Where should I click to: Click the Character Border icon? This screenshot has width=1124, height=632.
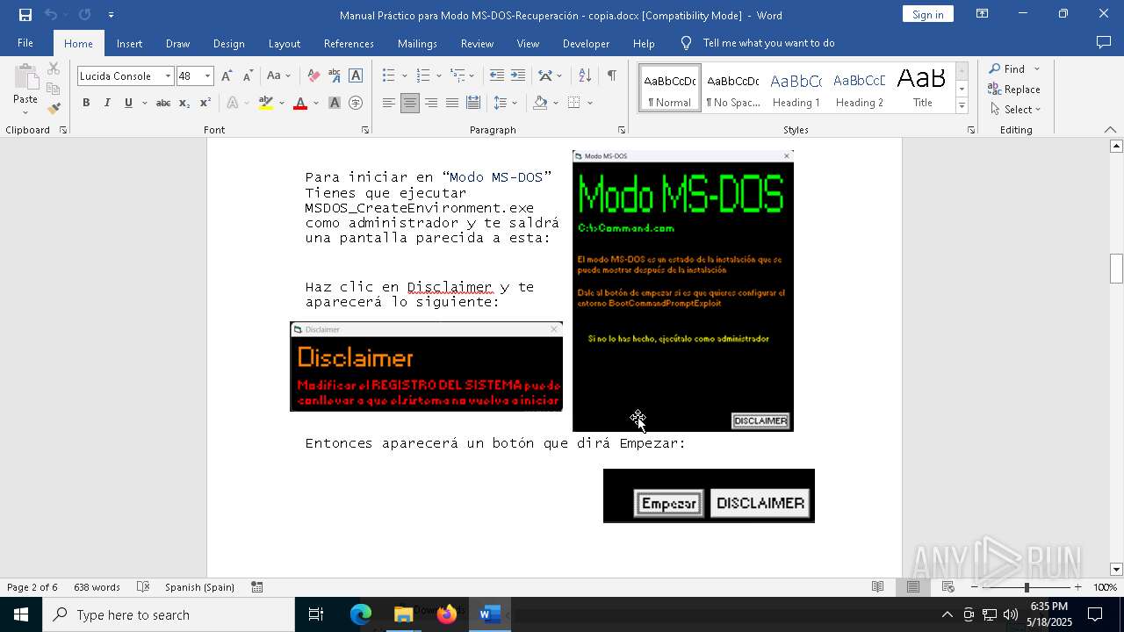pos(356,76)
